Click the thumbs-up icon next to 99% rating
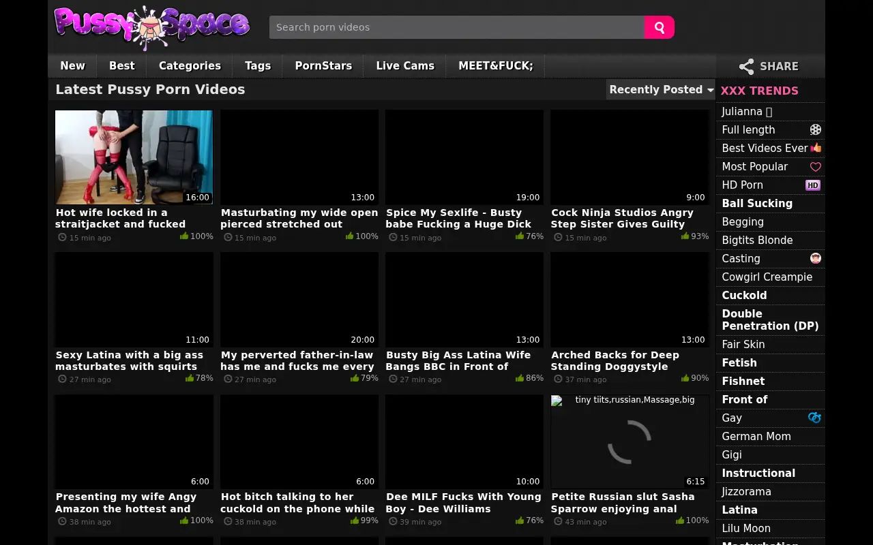The width and height of the screenshot is (873, 545). pos(355,520)
